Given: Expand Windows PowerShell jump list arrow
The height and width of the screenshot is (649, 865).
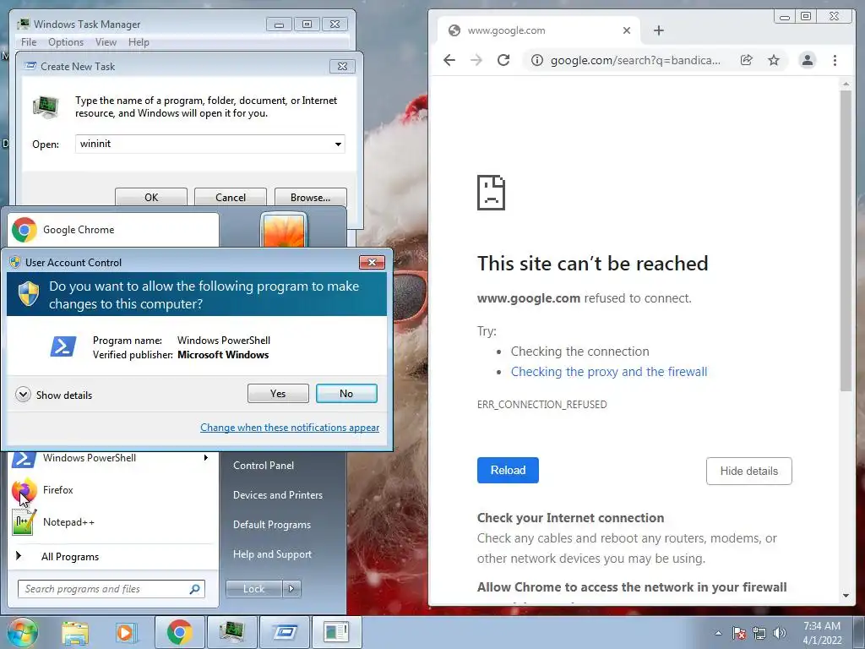Looking at the screenshot, I should pos(206,457).
